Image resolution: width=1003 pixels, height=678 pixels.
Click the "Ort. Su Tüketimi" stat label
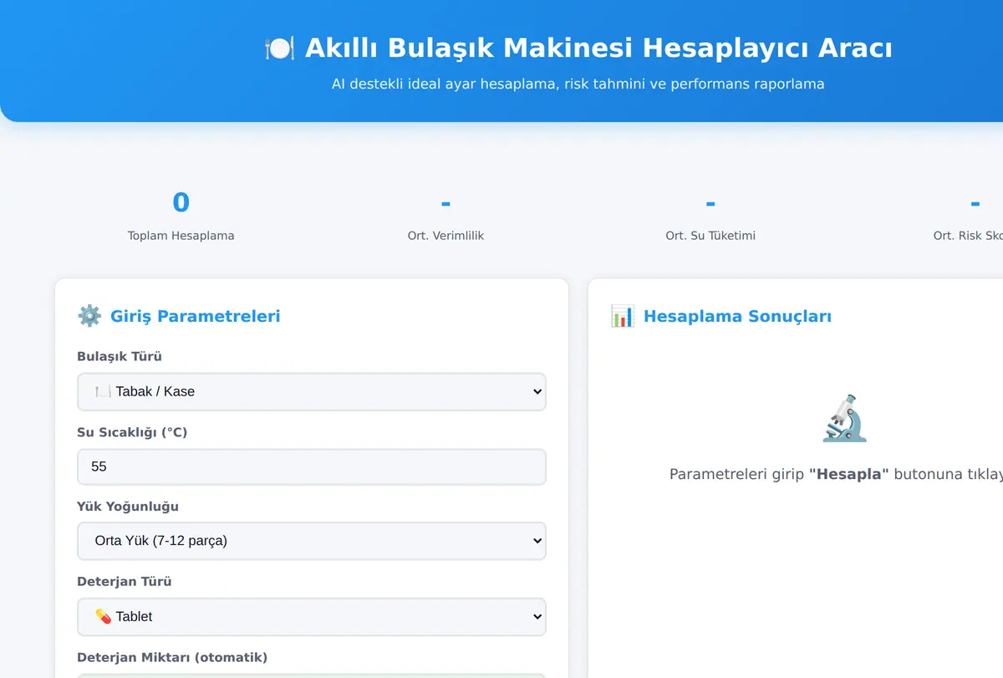click(710, 236)
